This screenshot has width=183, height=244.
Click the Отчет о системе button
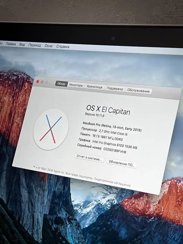[89, 158]
